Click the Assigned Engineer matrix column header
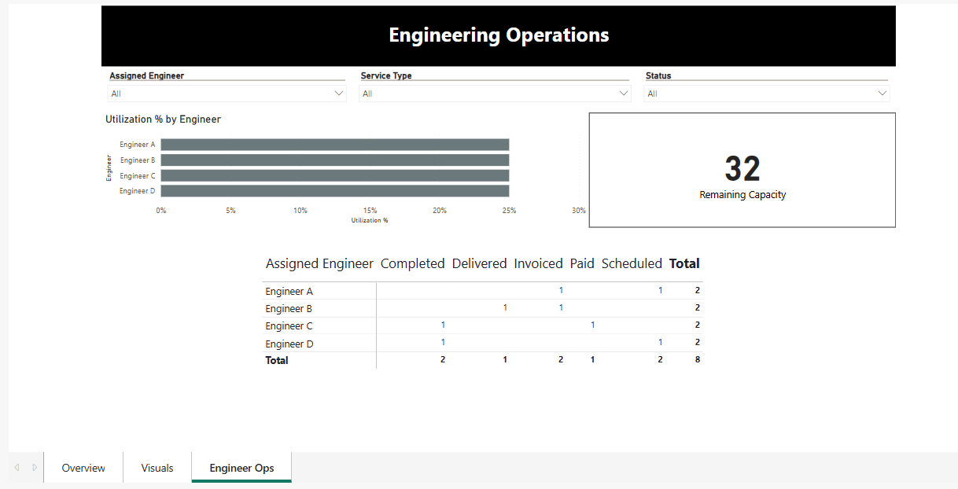This screenshot has width=958, height=489. pyautogui.click(x=319, y=263)
